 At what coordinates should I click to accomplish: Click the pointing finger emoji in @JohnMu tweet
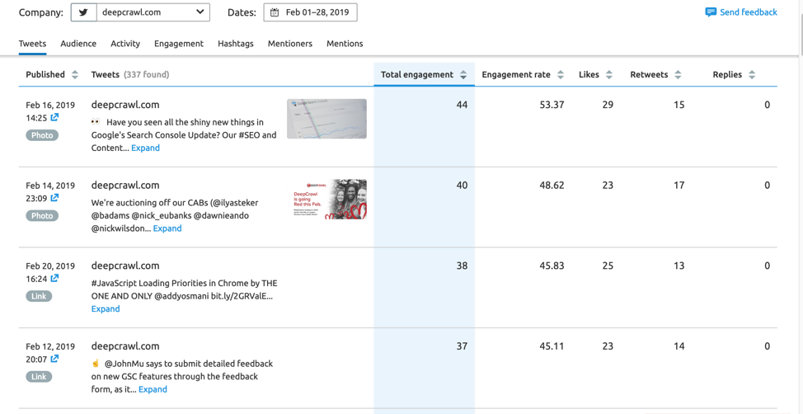coord(96,363)
